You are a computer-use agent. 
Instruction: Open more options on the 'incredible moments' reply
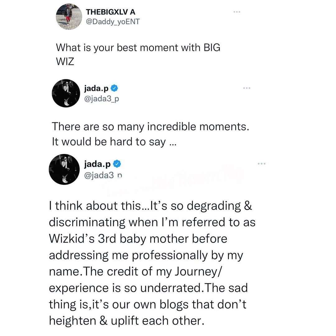[247, 88]
